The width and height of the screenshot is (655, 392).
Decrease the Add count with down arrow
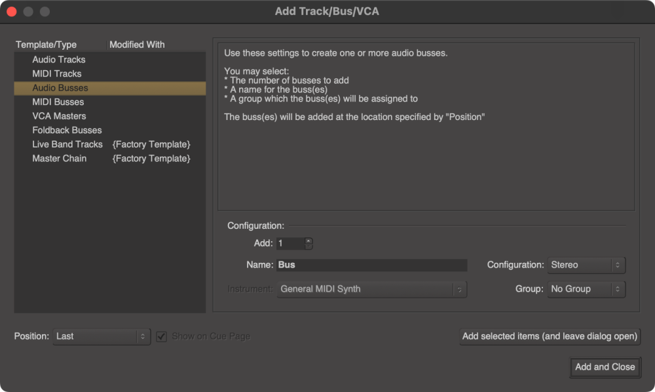309,246
